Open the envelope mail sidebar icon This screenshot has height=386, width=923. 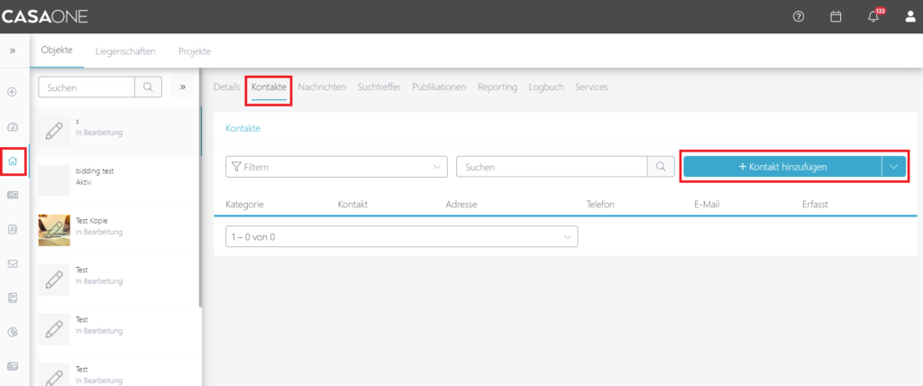pos(13,263)
